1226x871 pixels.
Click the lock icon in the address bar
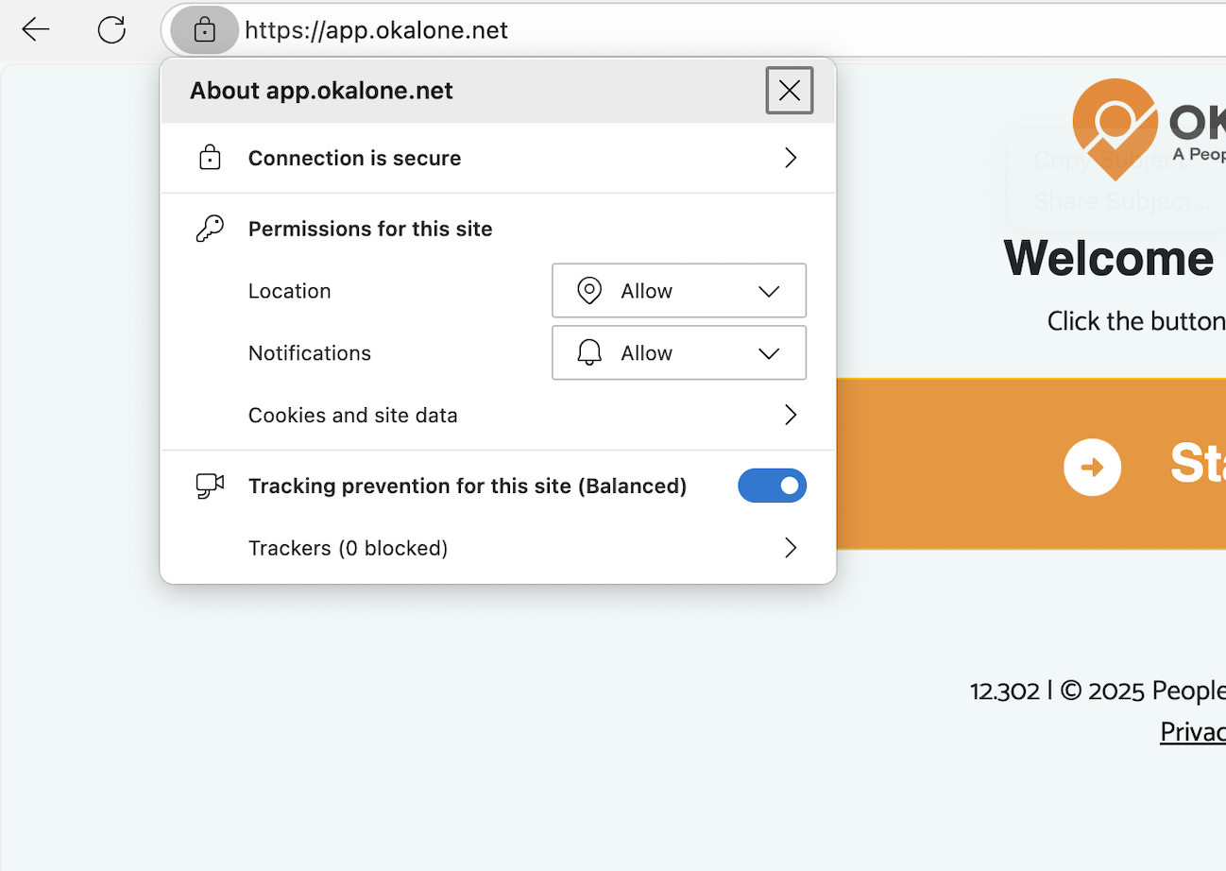[203, 29]
